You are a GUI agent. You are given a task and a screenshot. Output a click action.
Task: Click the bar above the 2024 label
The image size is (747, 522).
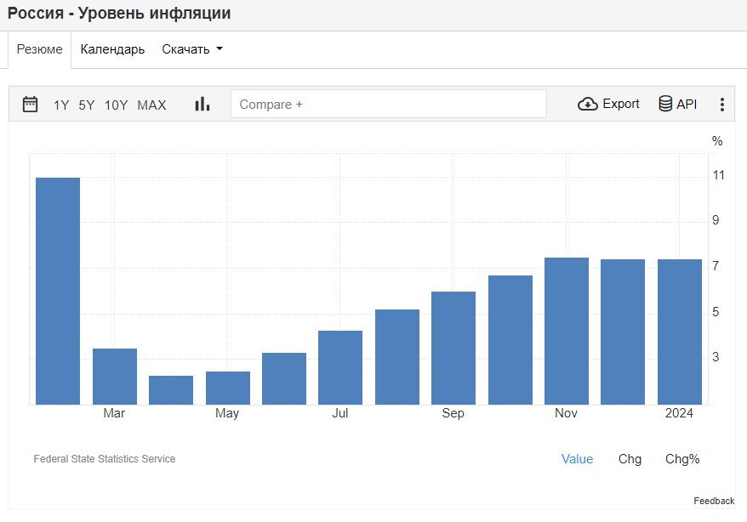(680, 332)
